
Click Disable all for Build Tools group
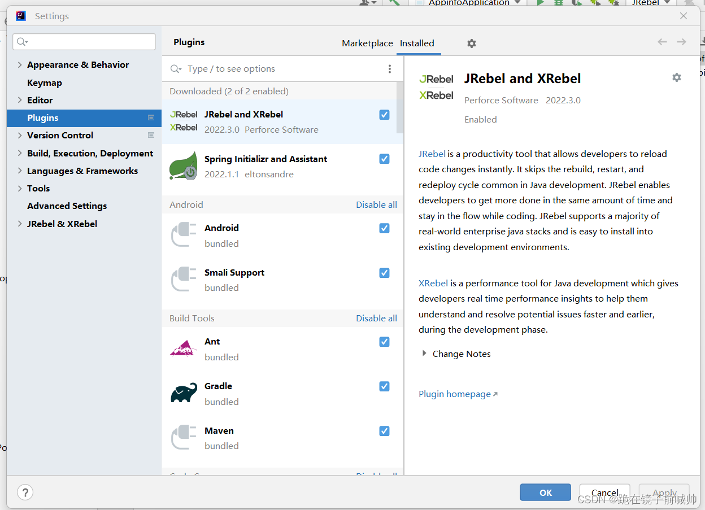coord(376,319)
